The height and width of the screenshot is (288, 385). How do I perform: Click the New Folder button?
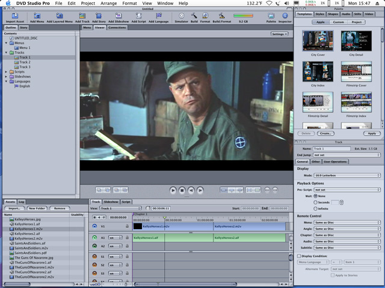coord(37,208)
